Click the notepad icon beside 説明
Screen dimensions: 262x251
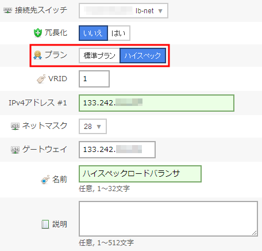[45, 225]
